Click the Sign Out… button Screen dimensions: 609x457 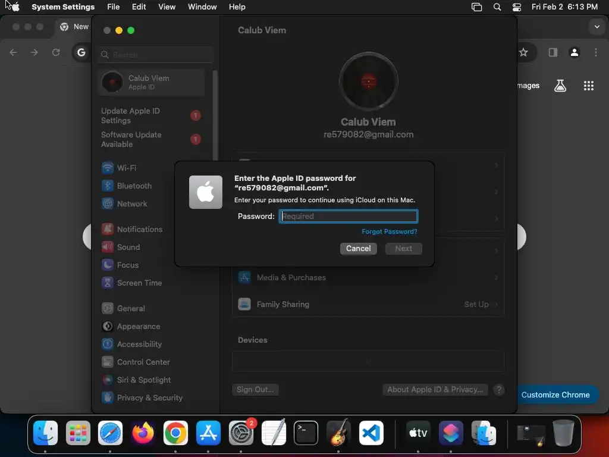[x=255, y=389]
